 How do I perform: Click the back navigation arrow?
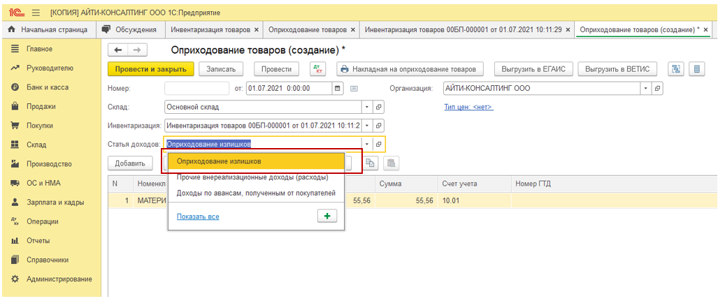pos(118,50)
